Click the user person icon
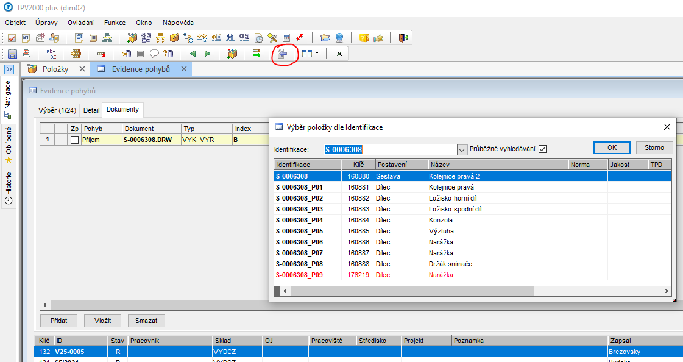This screenshot has width=683, height=362. (54, 38)
